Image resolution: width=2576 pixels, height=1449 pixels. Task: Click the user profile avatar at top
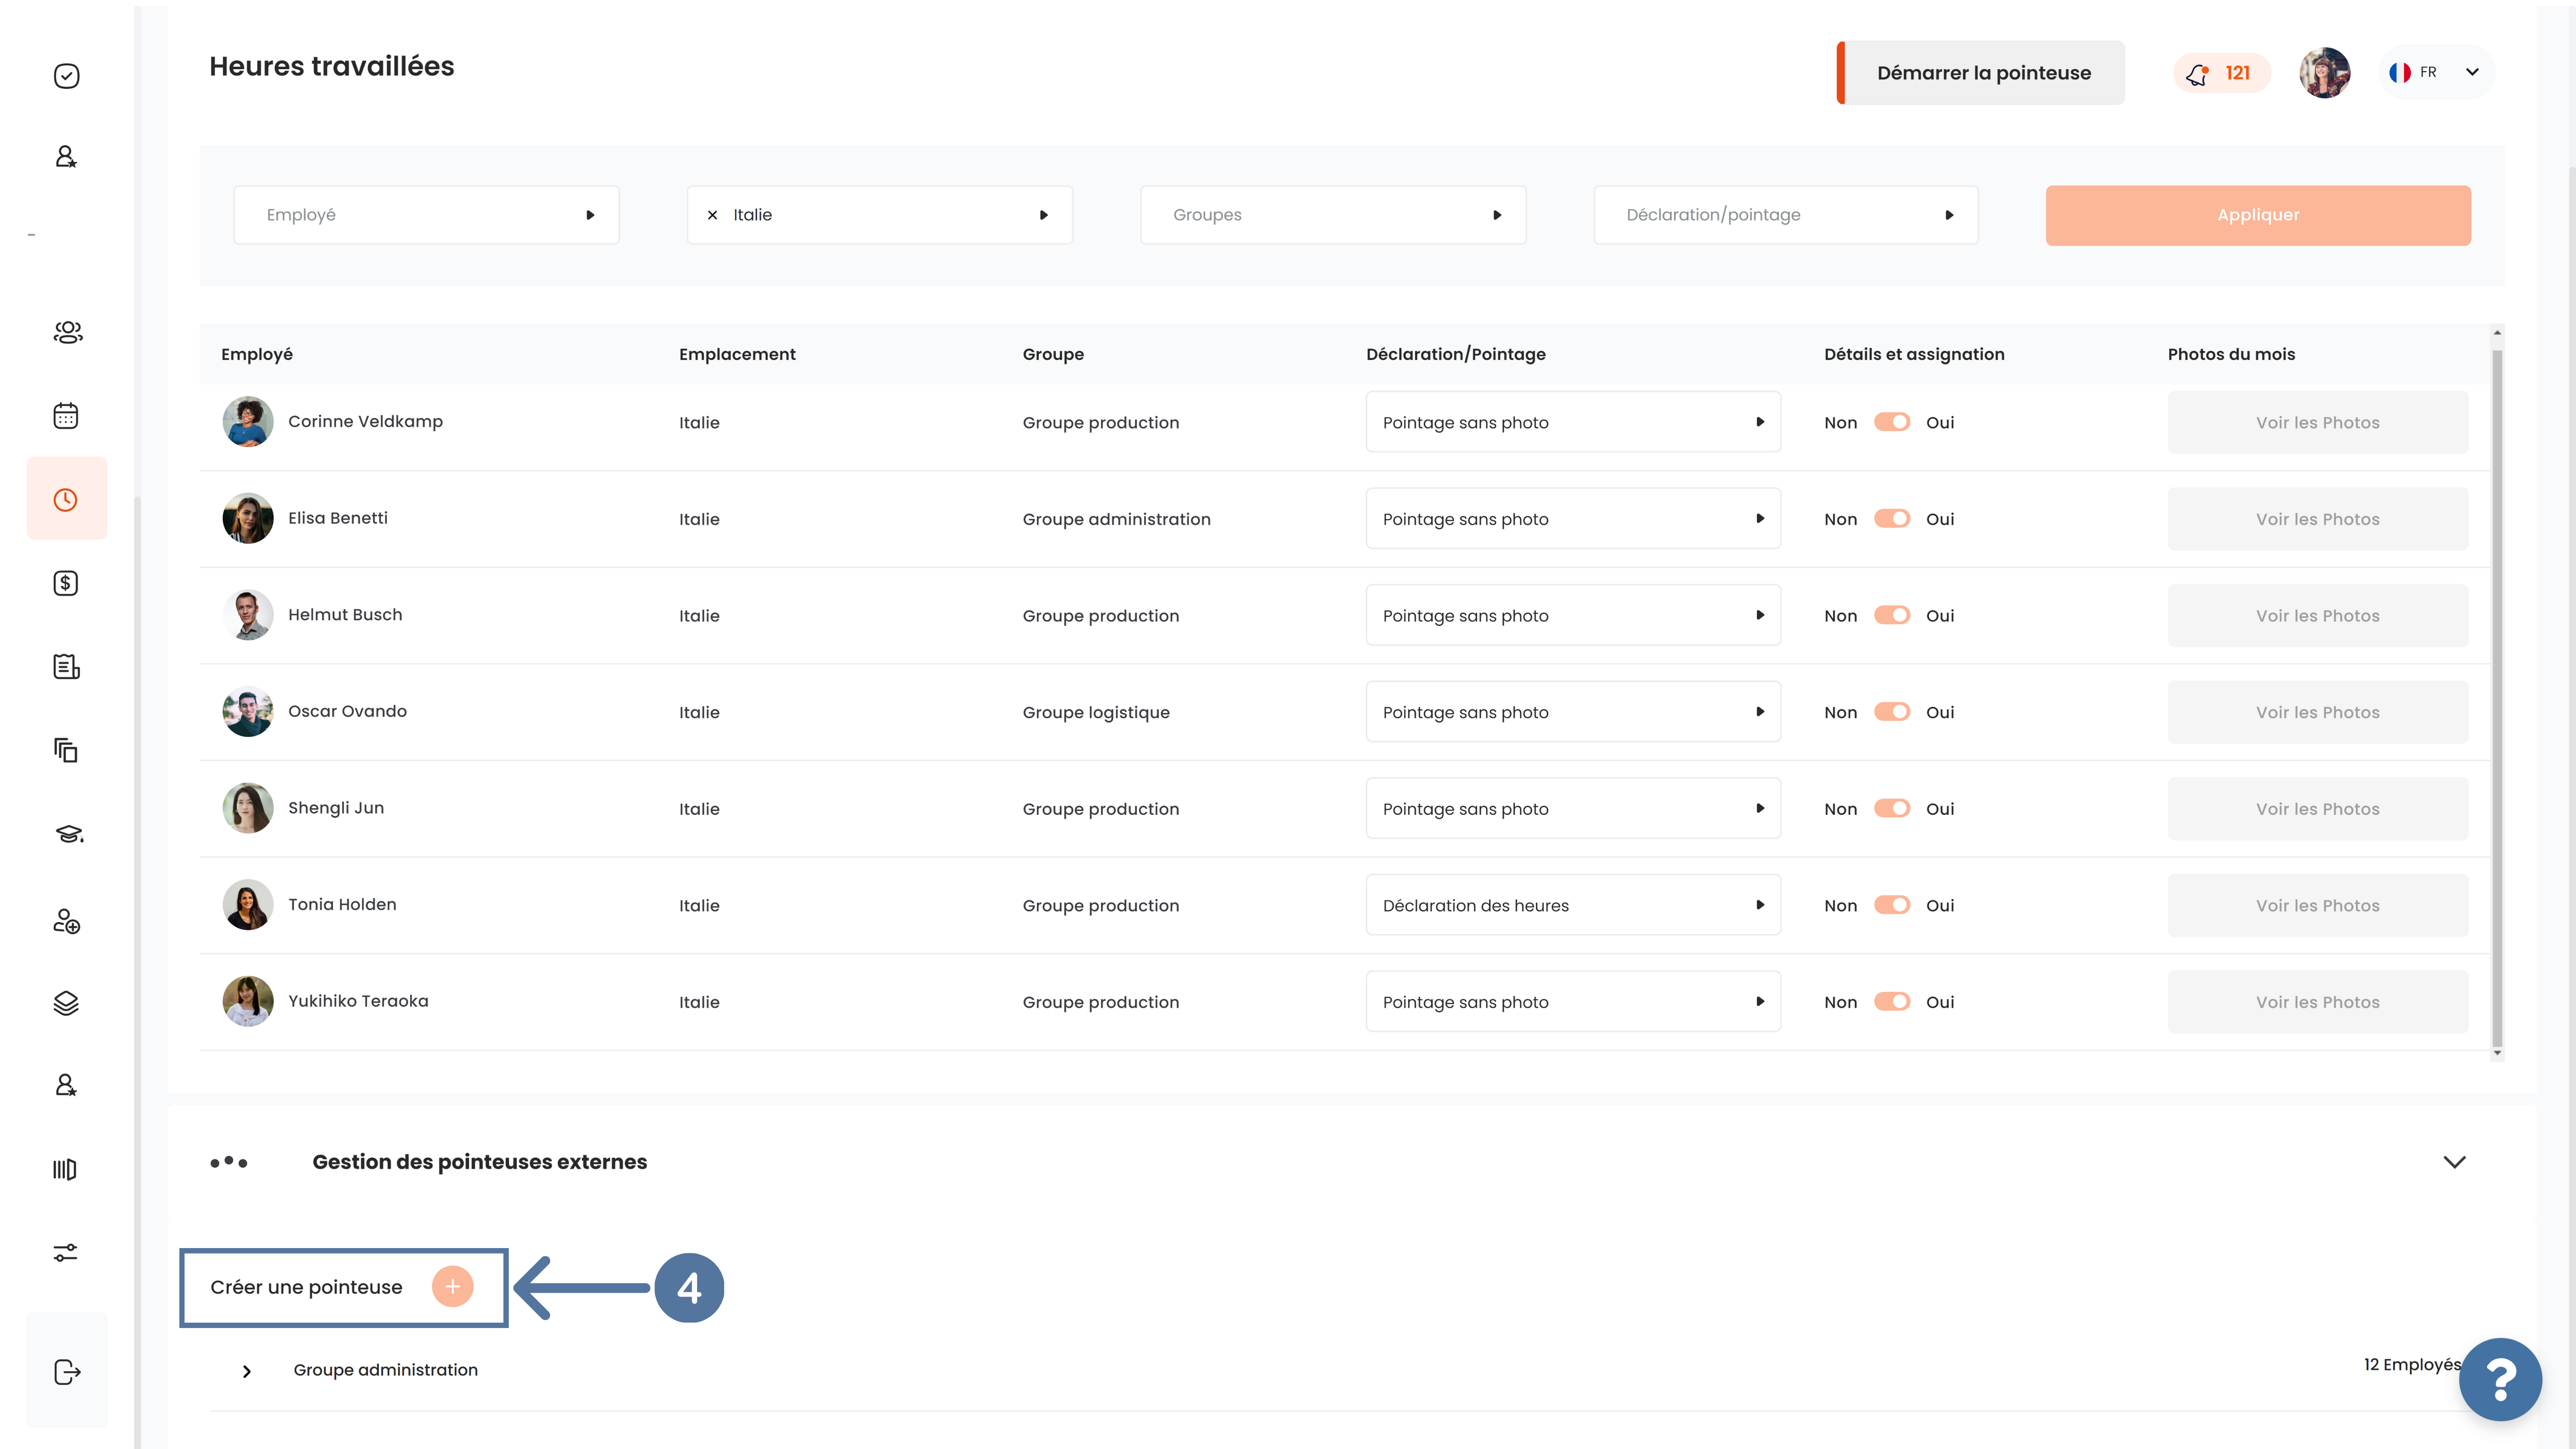tap(2324, 73)
